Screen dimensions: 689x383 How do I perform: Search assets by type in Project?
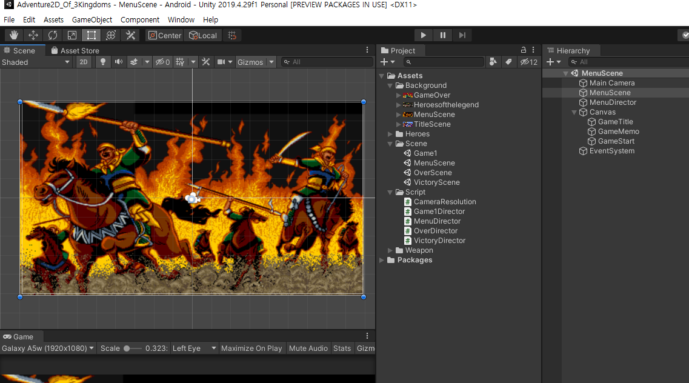(493, 62)
